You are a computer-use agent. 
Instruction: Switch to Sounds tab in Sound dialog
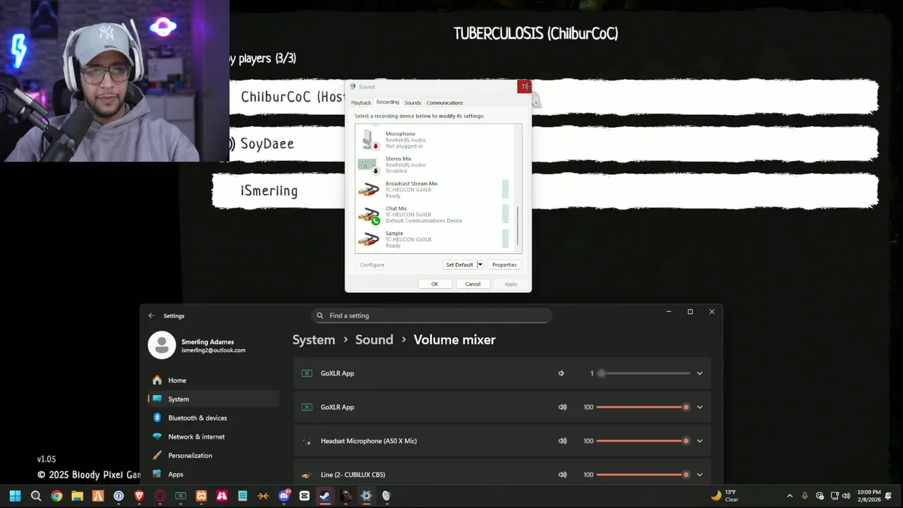(x=413, y=103)
